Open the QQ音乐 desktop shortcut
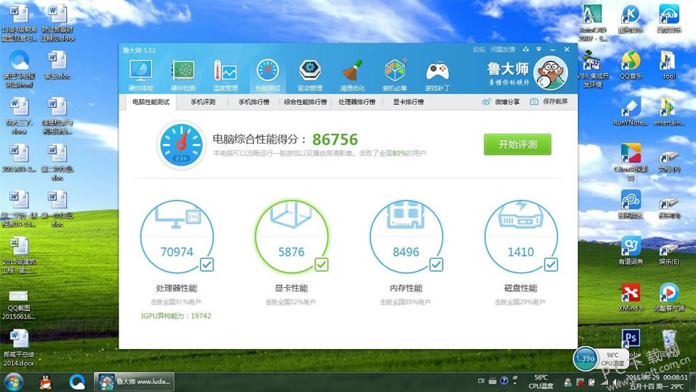The width and height of the screenshot is (696, 392). [x=630, y=66]
